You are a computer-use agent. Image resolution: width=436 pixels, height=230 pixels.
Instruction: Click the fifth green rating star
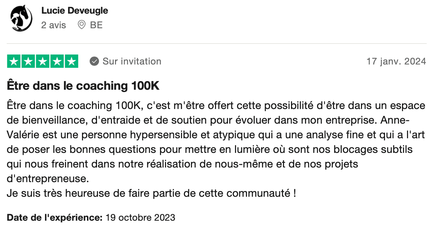pyautogui.click(x=71, y=61)
